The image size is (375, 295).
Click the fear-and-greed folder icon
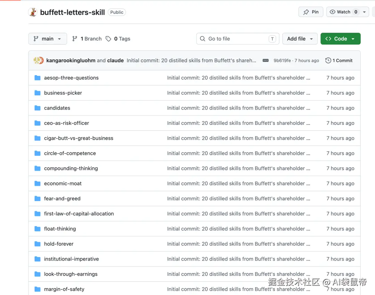[37, 198]
